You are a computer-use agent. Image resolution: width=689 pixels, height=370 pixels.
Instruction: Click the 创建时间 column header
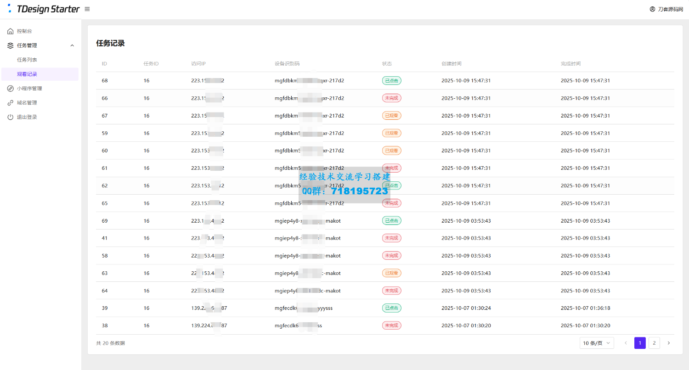(x=451, y=64)
